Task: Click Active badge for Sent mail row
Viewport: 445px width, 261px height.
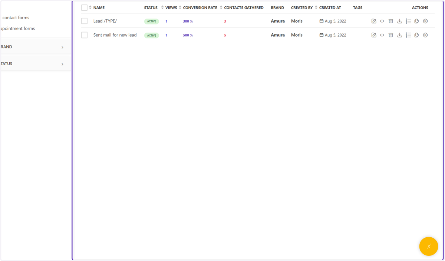Action: pyautogui.click(x=152, y=36)
